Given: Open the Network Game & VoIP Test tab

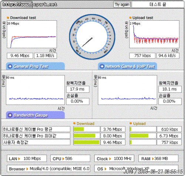Looking at the screenshot, I should pos(127,67).
